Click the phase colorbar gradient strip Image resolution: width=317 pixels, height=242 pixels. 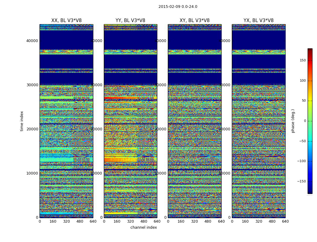coord(310,121)
